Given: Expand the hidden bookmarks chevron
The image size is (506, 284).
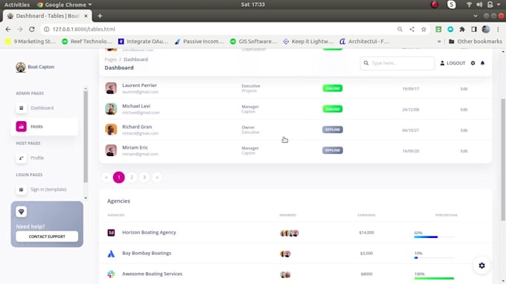Looking at the screenshot, I should 439,42.
